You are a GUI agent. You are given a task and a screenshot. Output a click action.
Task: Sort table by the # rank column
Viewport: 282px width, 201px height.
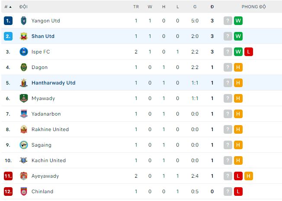[8, 7]
